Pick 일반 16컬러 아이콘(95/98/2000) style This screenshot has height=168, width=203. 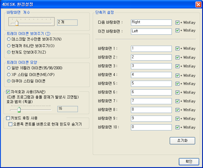[x=9, y=68]
